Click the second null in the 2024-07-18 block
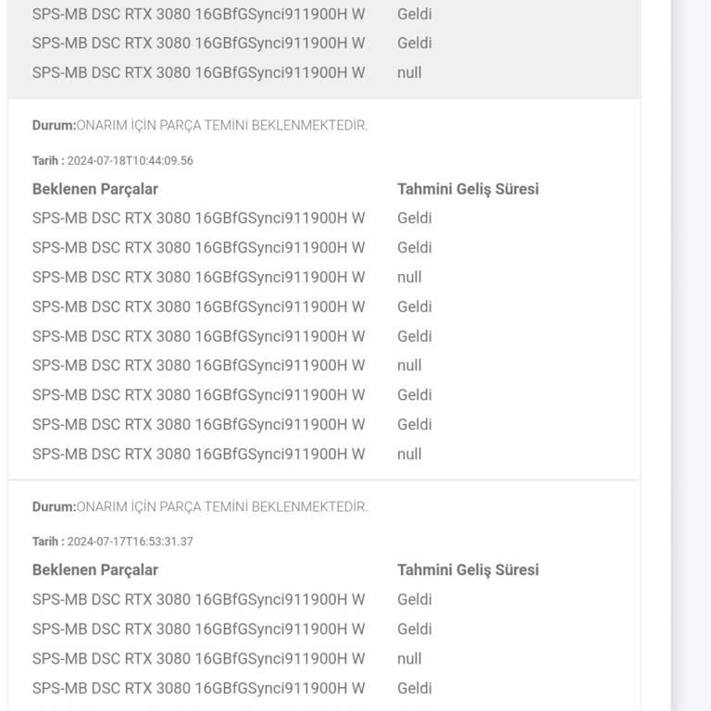Image resolution: width=711 pixels, height=711 pixels. point(409,366)
